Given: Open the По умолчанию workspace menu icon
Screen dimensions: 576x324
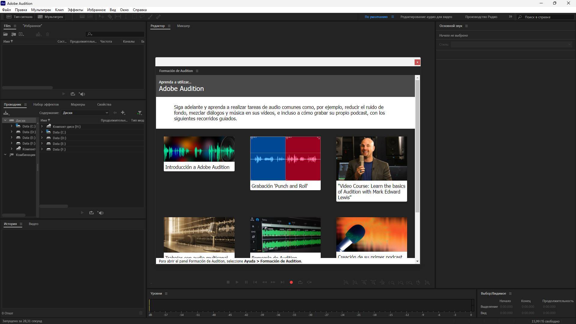Looking at the screenshot, I should (392, 17).
